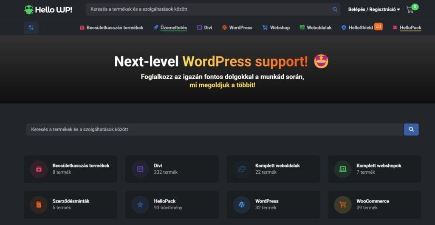Open the Komplett weboldalak category link
435x225 pixels.
(277, 166)
